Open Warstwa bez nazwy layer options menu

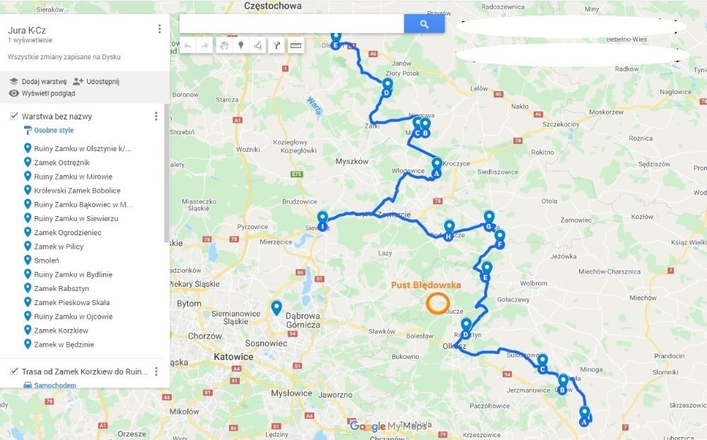pos(156,117)
